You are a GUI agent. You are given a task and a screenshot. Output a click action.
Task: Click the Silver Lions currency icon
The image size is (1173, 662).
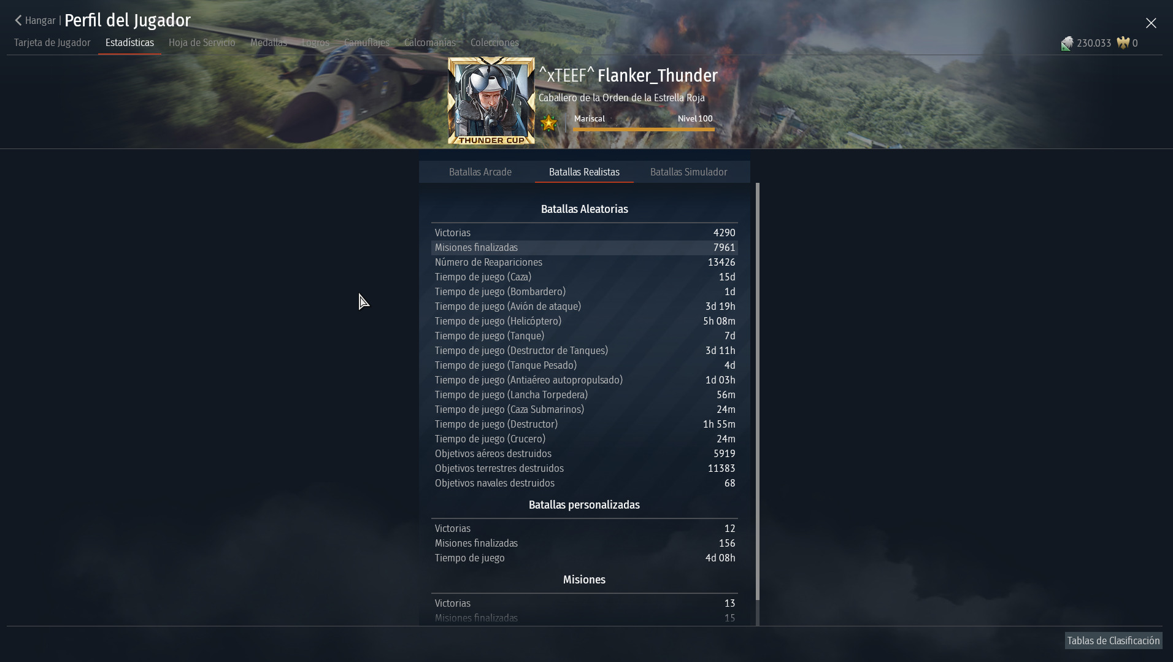coord(1067,44)
